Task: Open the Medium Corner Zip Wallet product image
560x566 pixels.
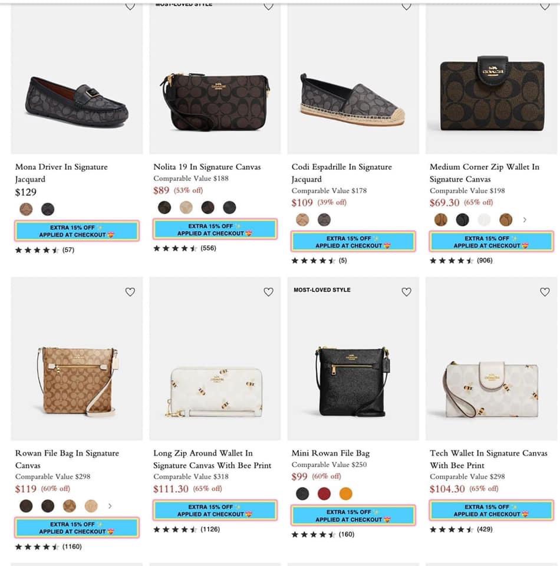Action: click(492, 94)
